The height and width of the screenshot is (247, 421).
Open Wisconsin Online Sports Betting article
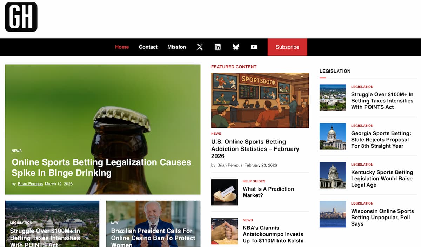(x=382, y=218)
